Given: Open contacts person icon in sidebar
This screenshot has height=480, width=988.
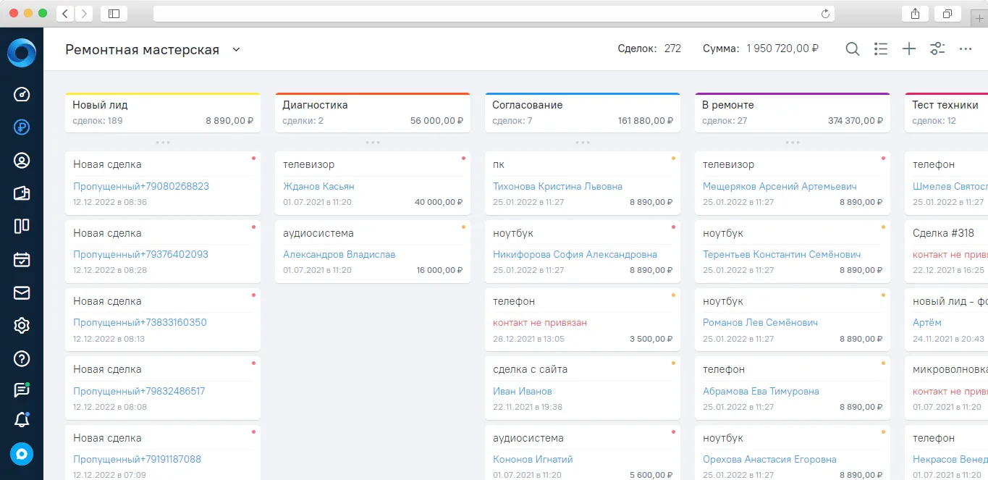Looking at the screenshot, I should [22, 160].
